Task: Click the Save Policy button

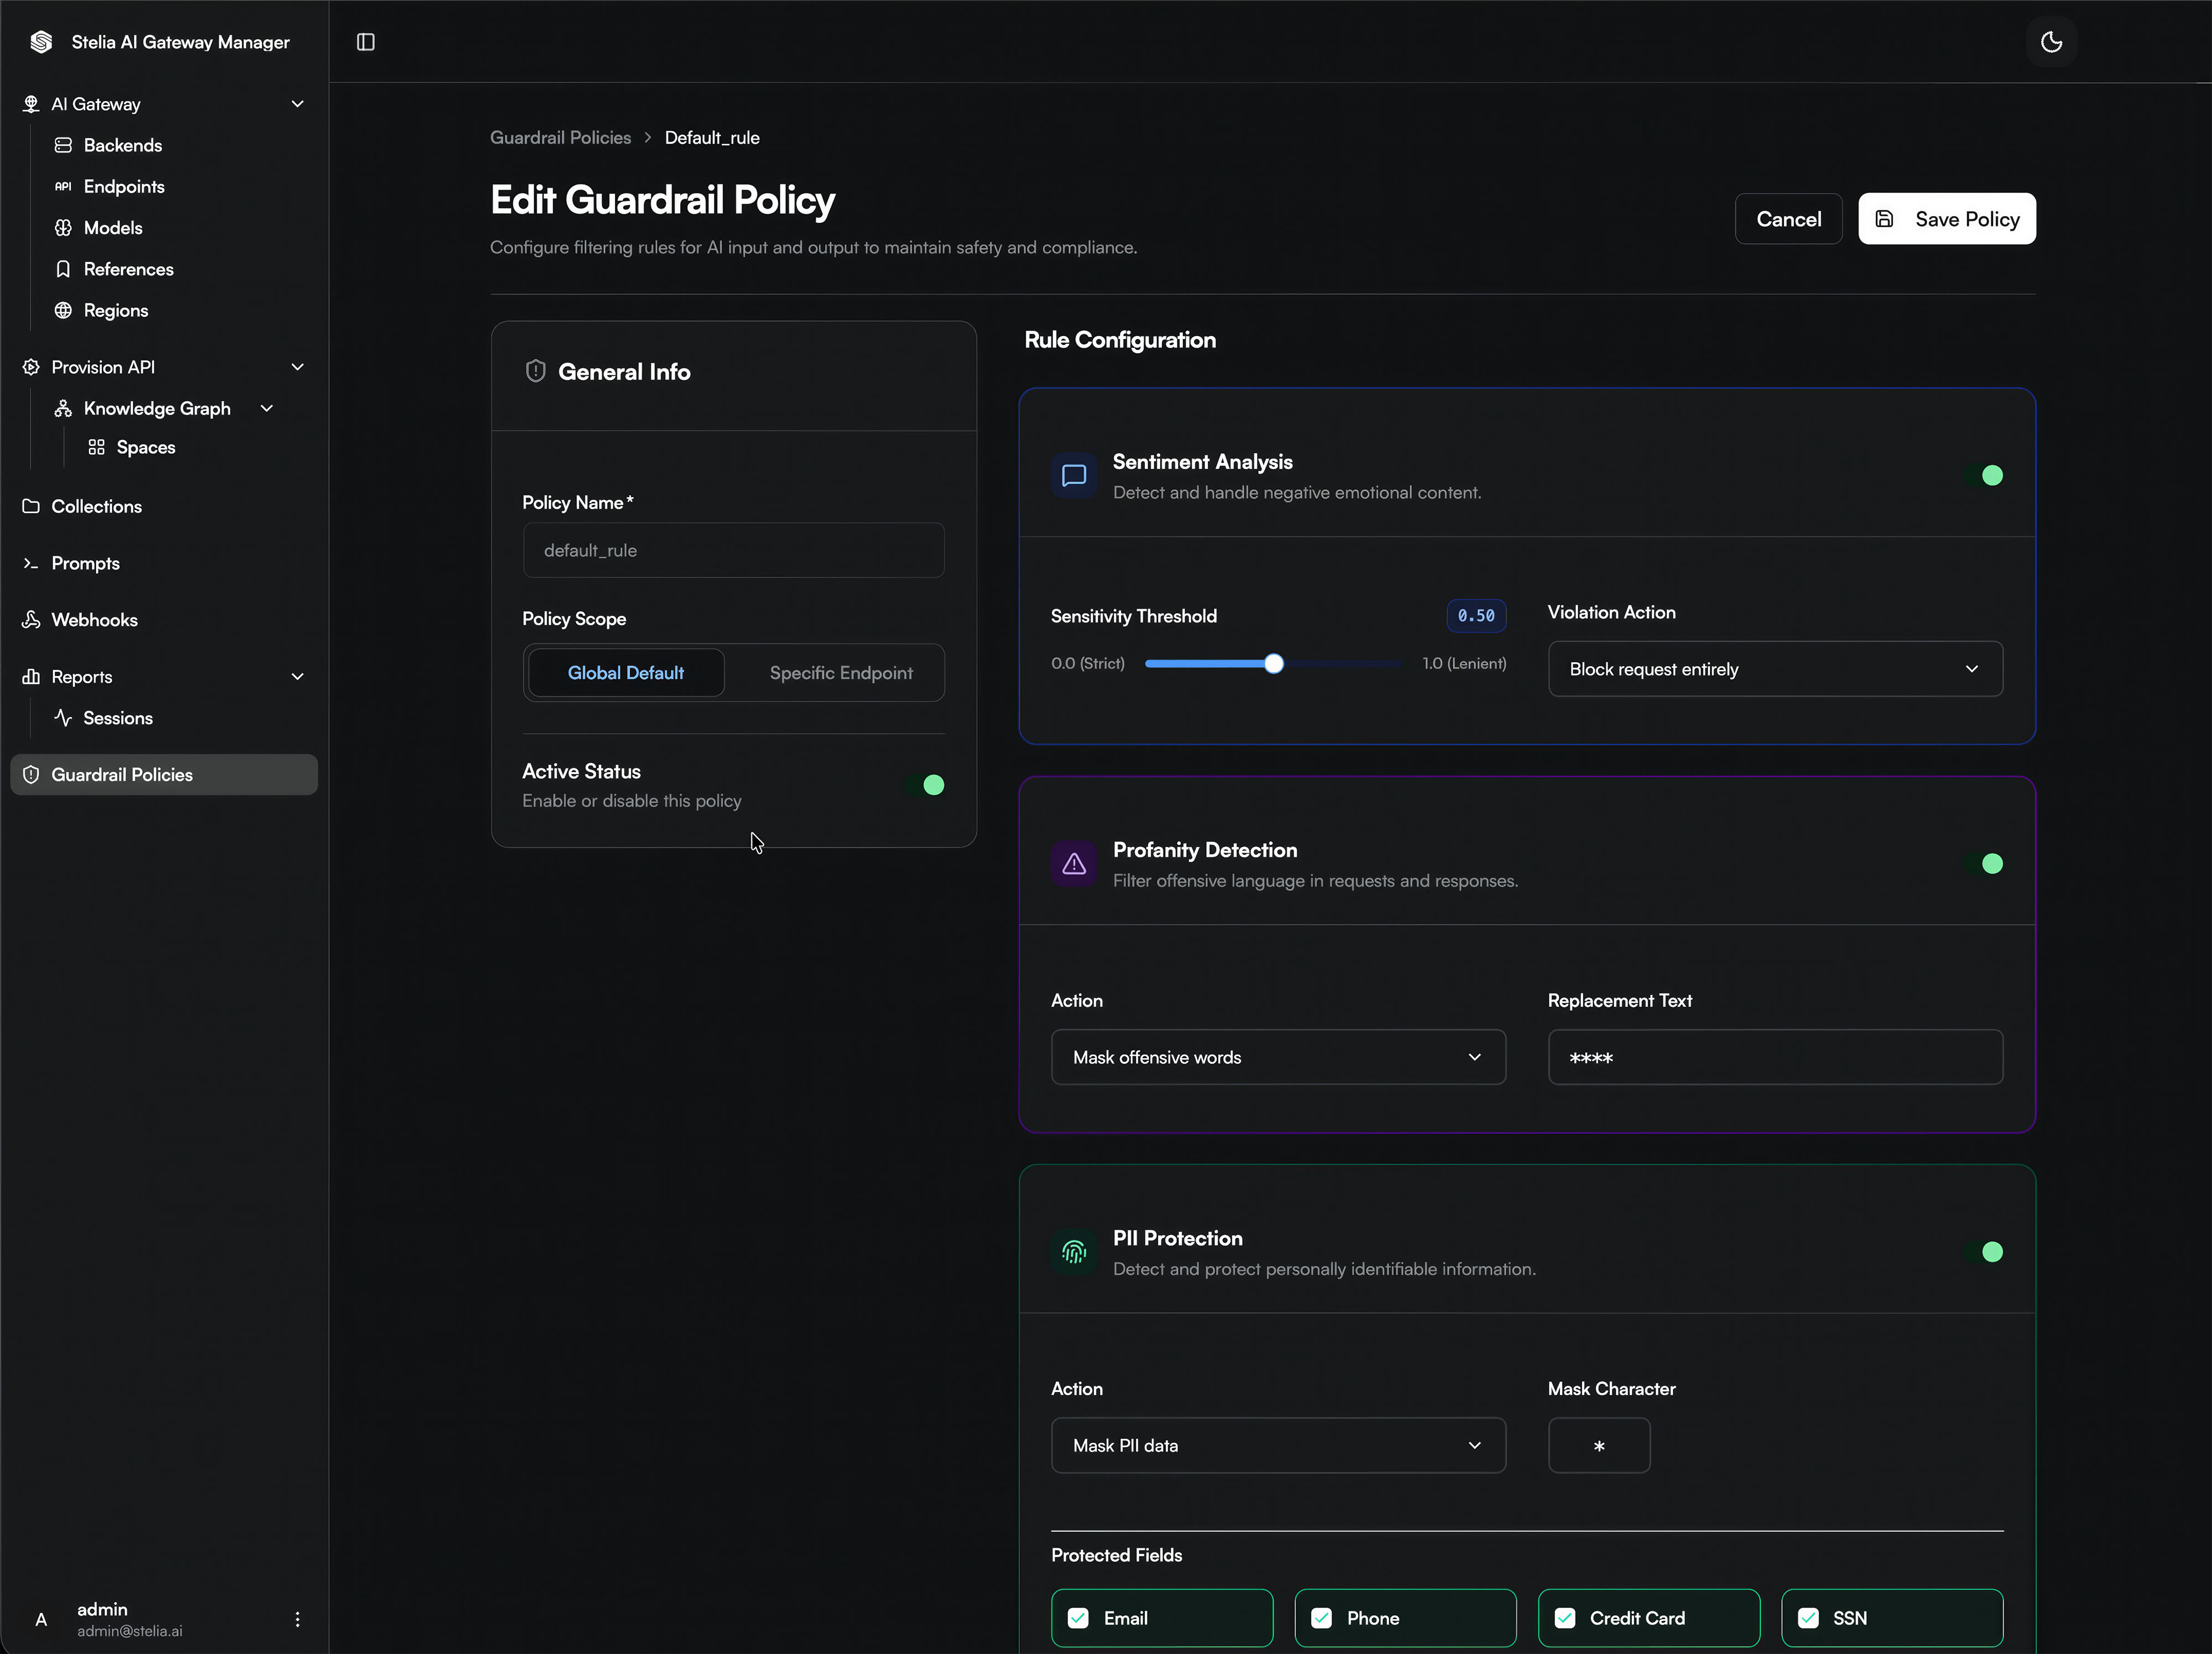Action: click(1946, 219)
